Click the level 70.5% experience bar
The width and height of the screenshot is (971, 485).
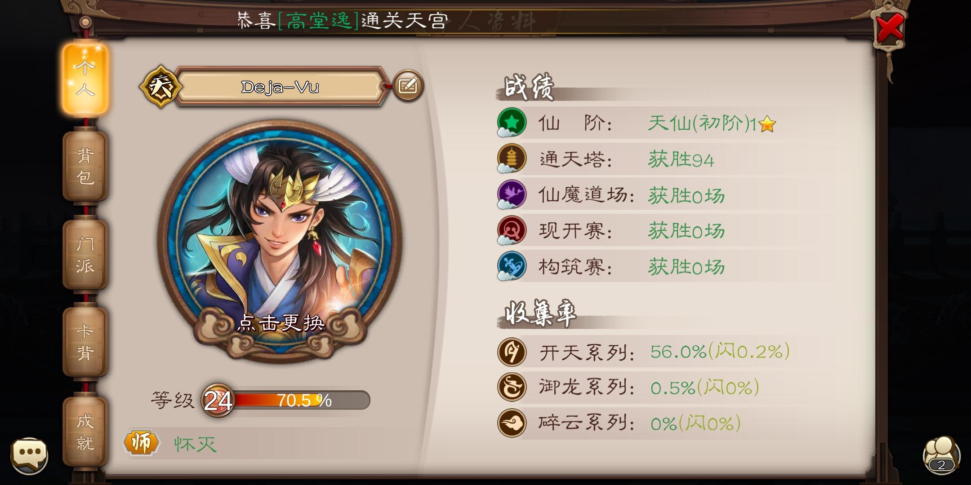300,400
